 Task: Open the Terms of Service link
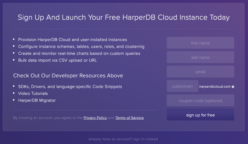coord(130,118)
